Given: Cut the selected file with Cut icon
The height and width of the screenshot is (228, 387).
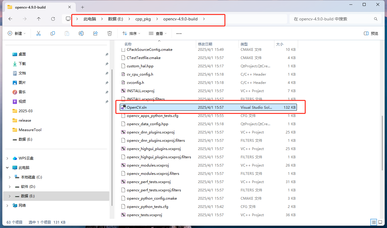Looking at the screenshot, I should tap(38, 33).
